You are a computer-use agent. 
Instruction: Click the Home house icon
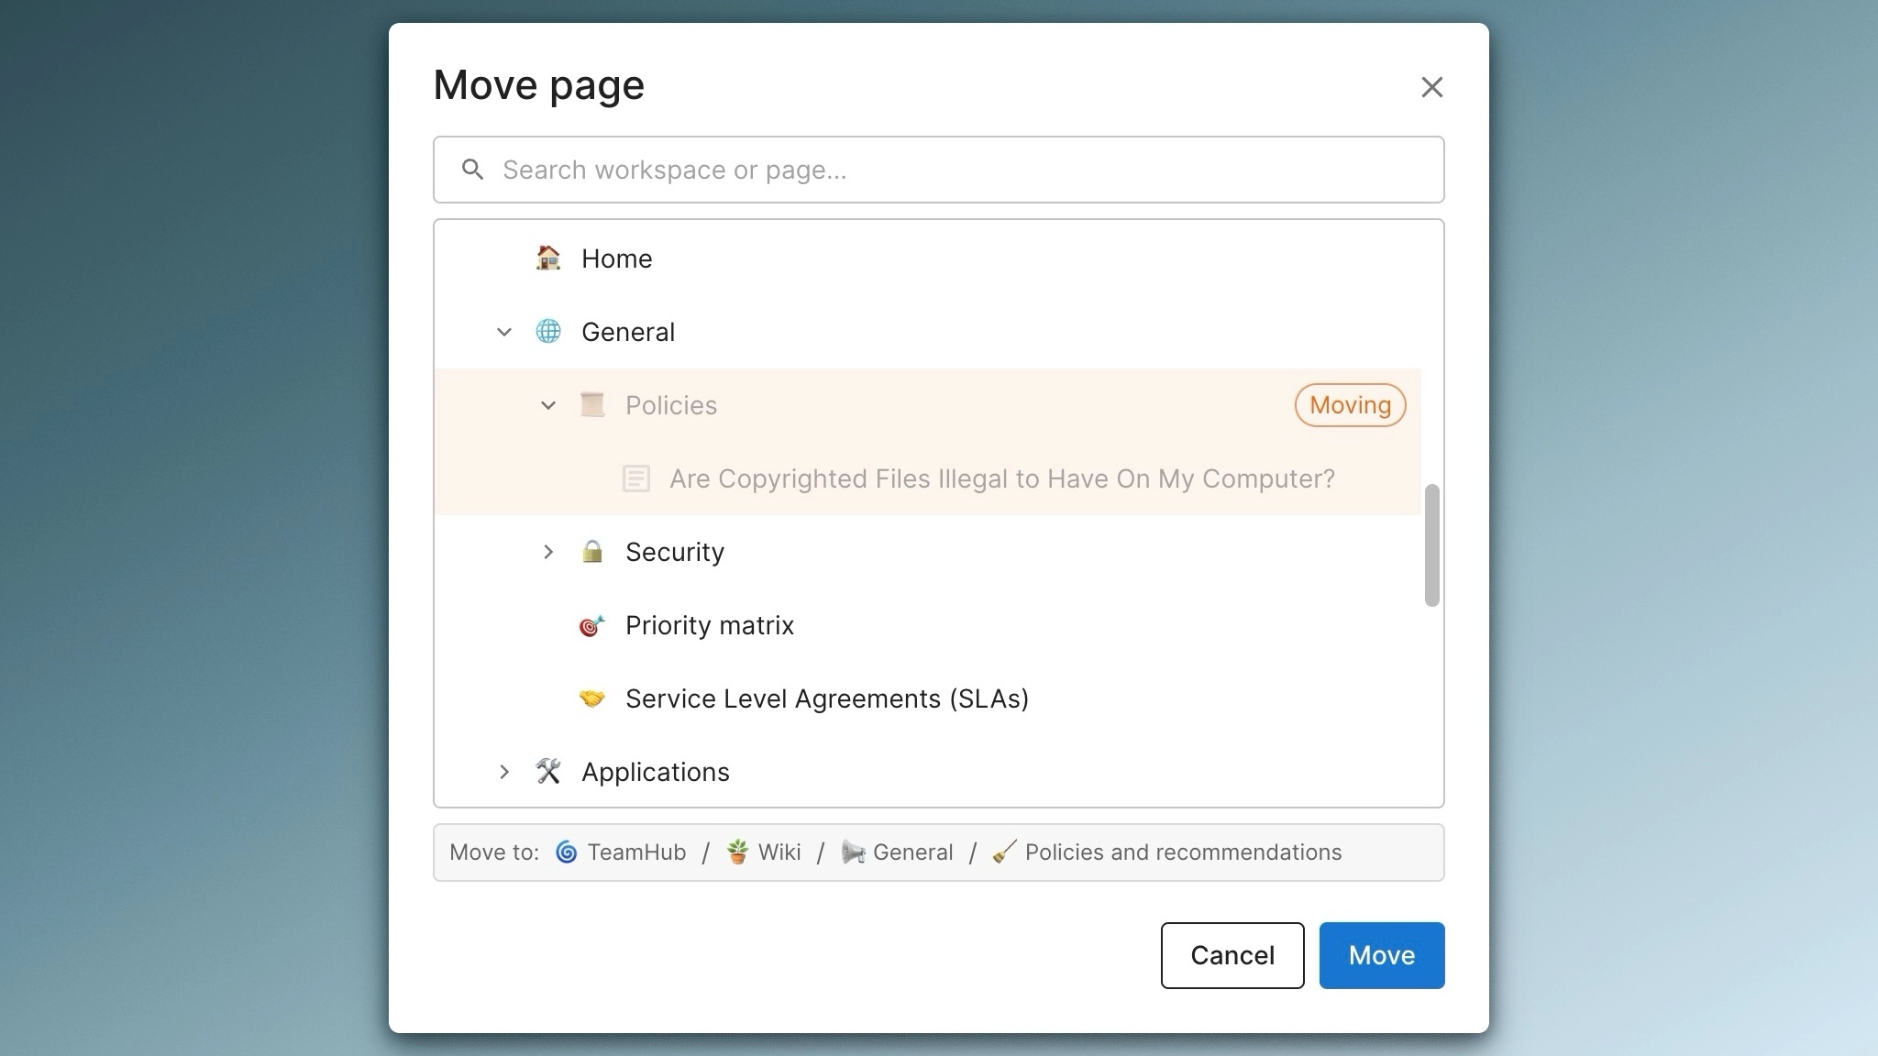548,258
